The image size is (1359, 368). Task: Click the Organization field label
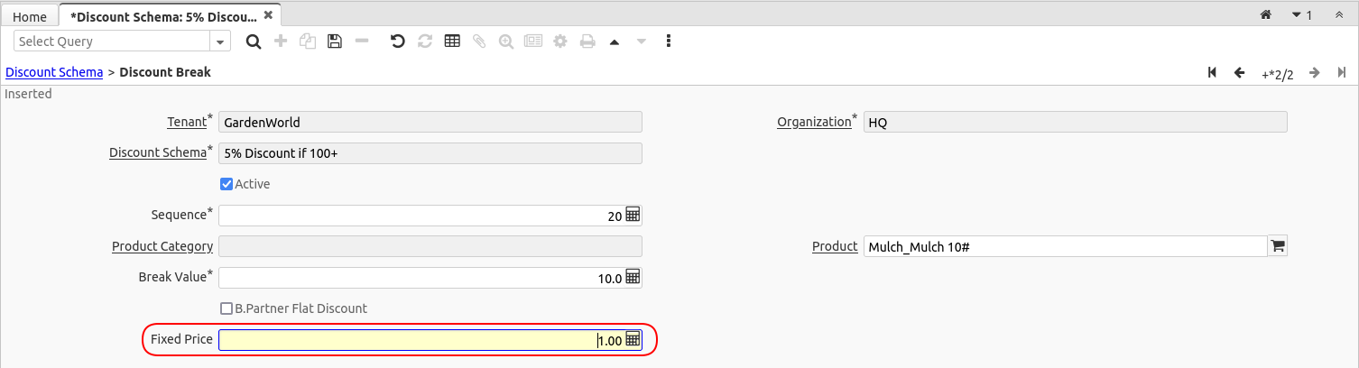[814, 122]
